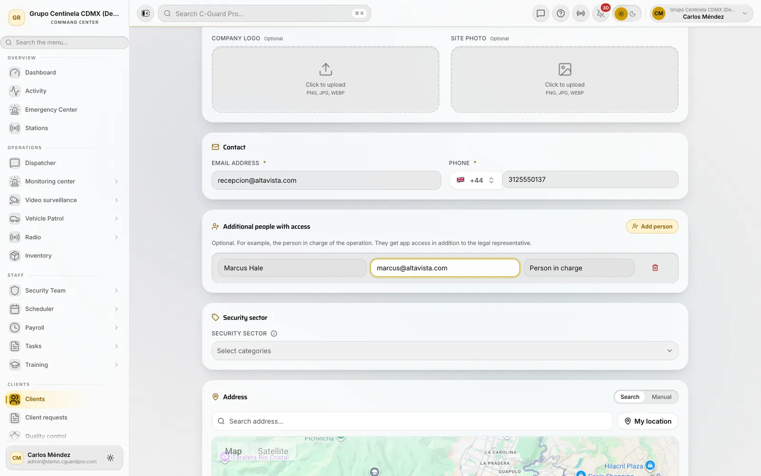Switch to light theme sun toggle
Viewport: 761px width, 476px height.
click(621, 14)
